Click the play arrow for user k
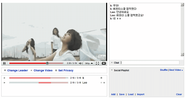185x98 pixels. (4, 78)
